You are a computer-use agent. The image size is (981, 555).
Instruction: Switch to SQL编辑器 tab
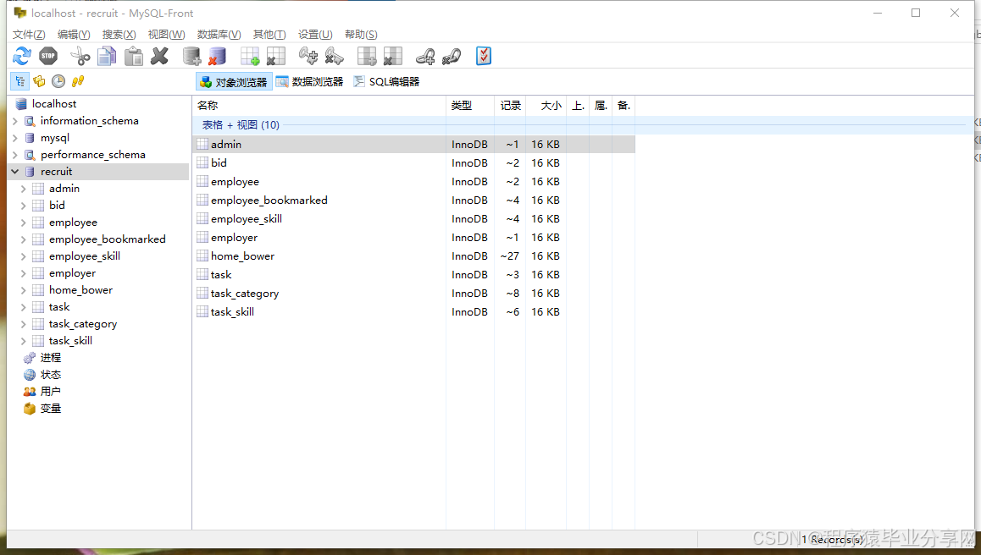pyautogui.click(x=386, y=82)
